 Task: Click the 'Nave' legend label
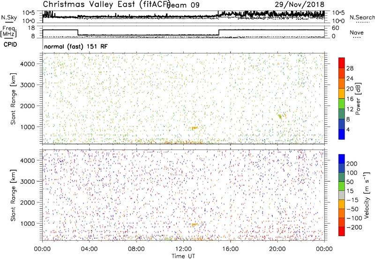tap(356, 32)
